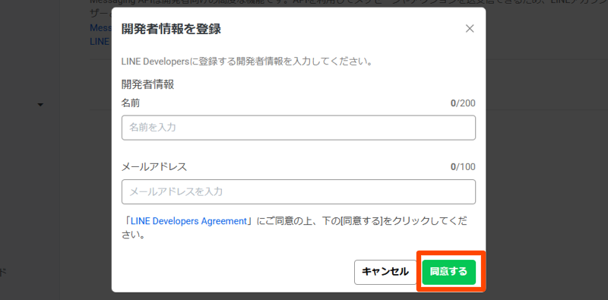Screen dimensions: 608x300
Task: Click the 開発者情報を登録 dialog title
Action: [x=171, y=29]
